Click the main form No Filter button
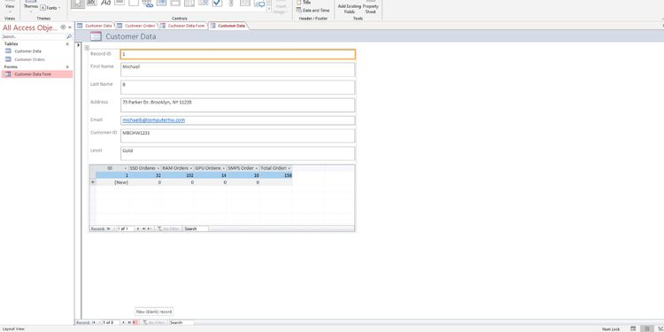 [x=154, y=322]
